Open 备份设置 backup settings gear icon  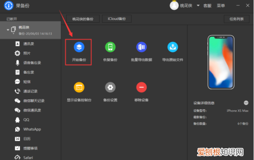110,87
